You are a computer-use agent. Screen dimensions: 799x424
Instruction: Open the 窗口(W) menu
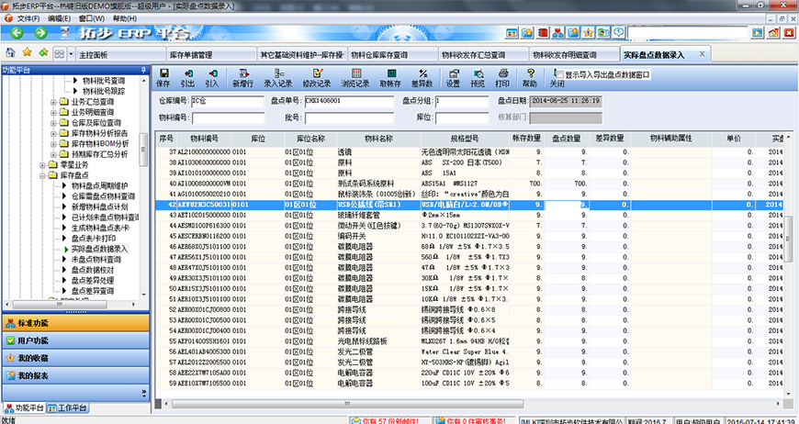coord(91,18)
